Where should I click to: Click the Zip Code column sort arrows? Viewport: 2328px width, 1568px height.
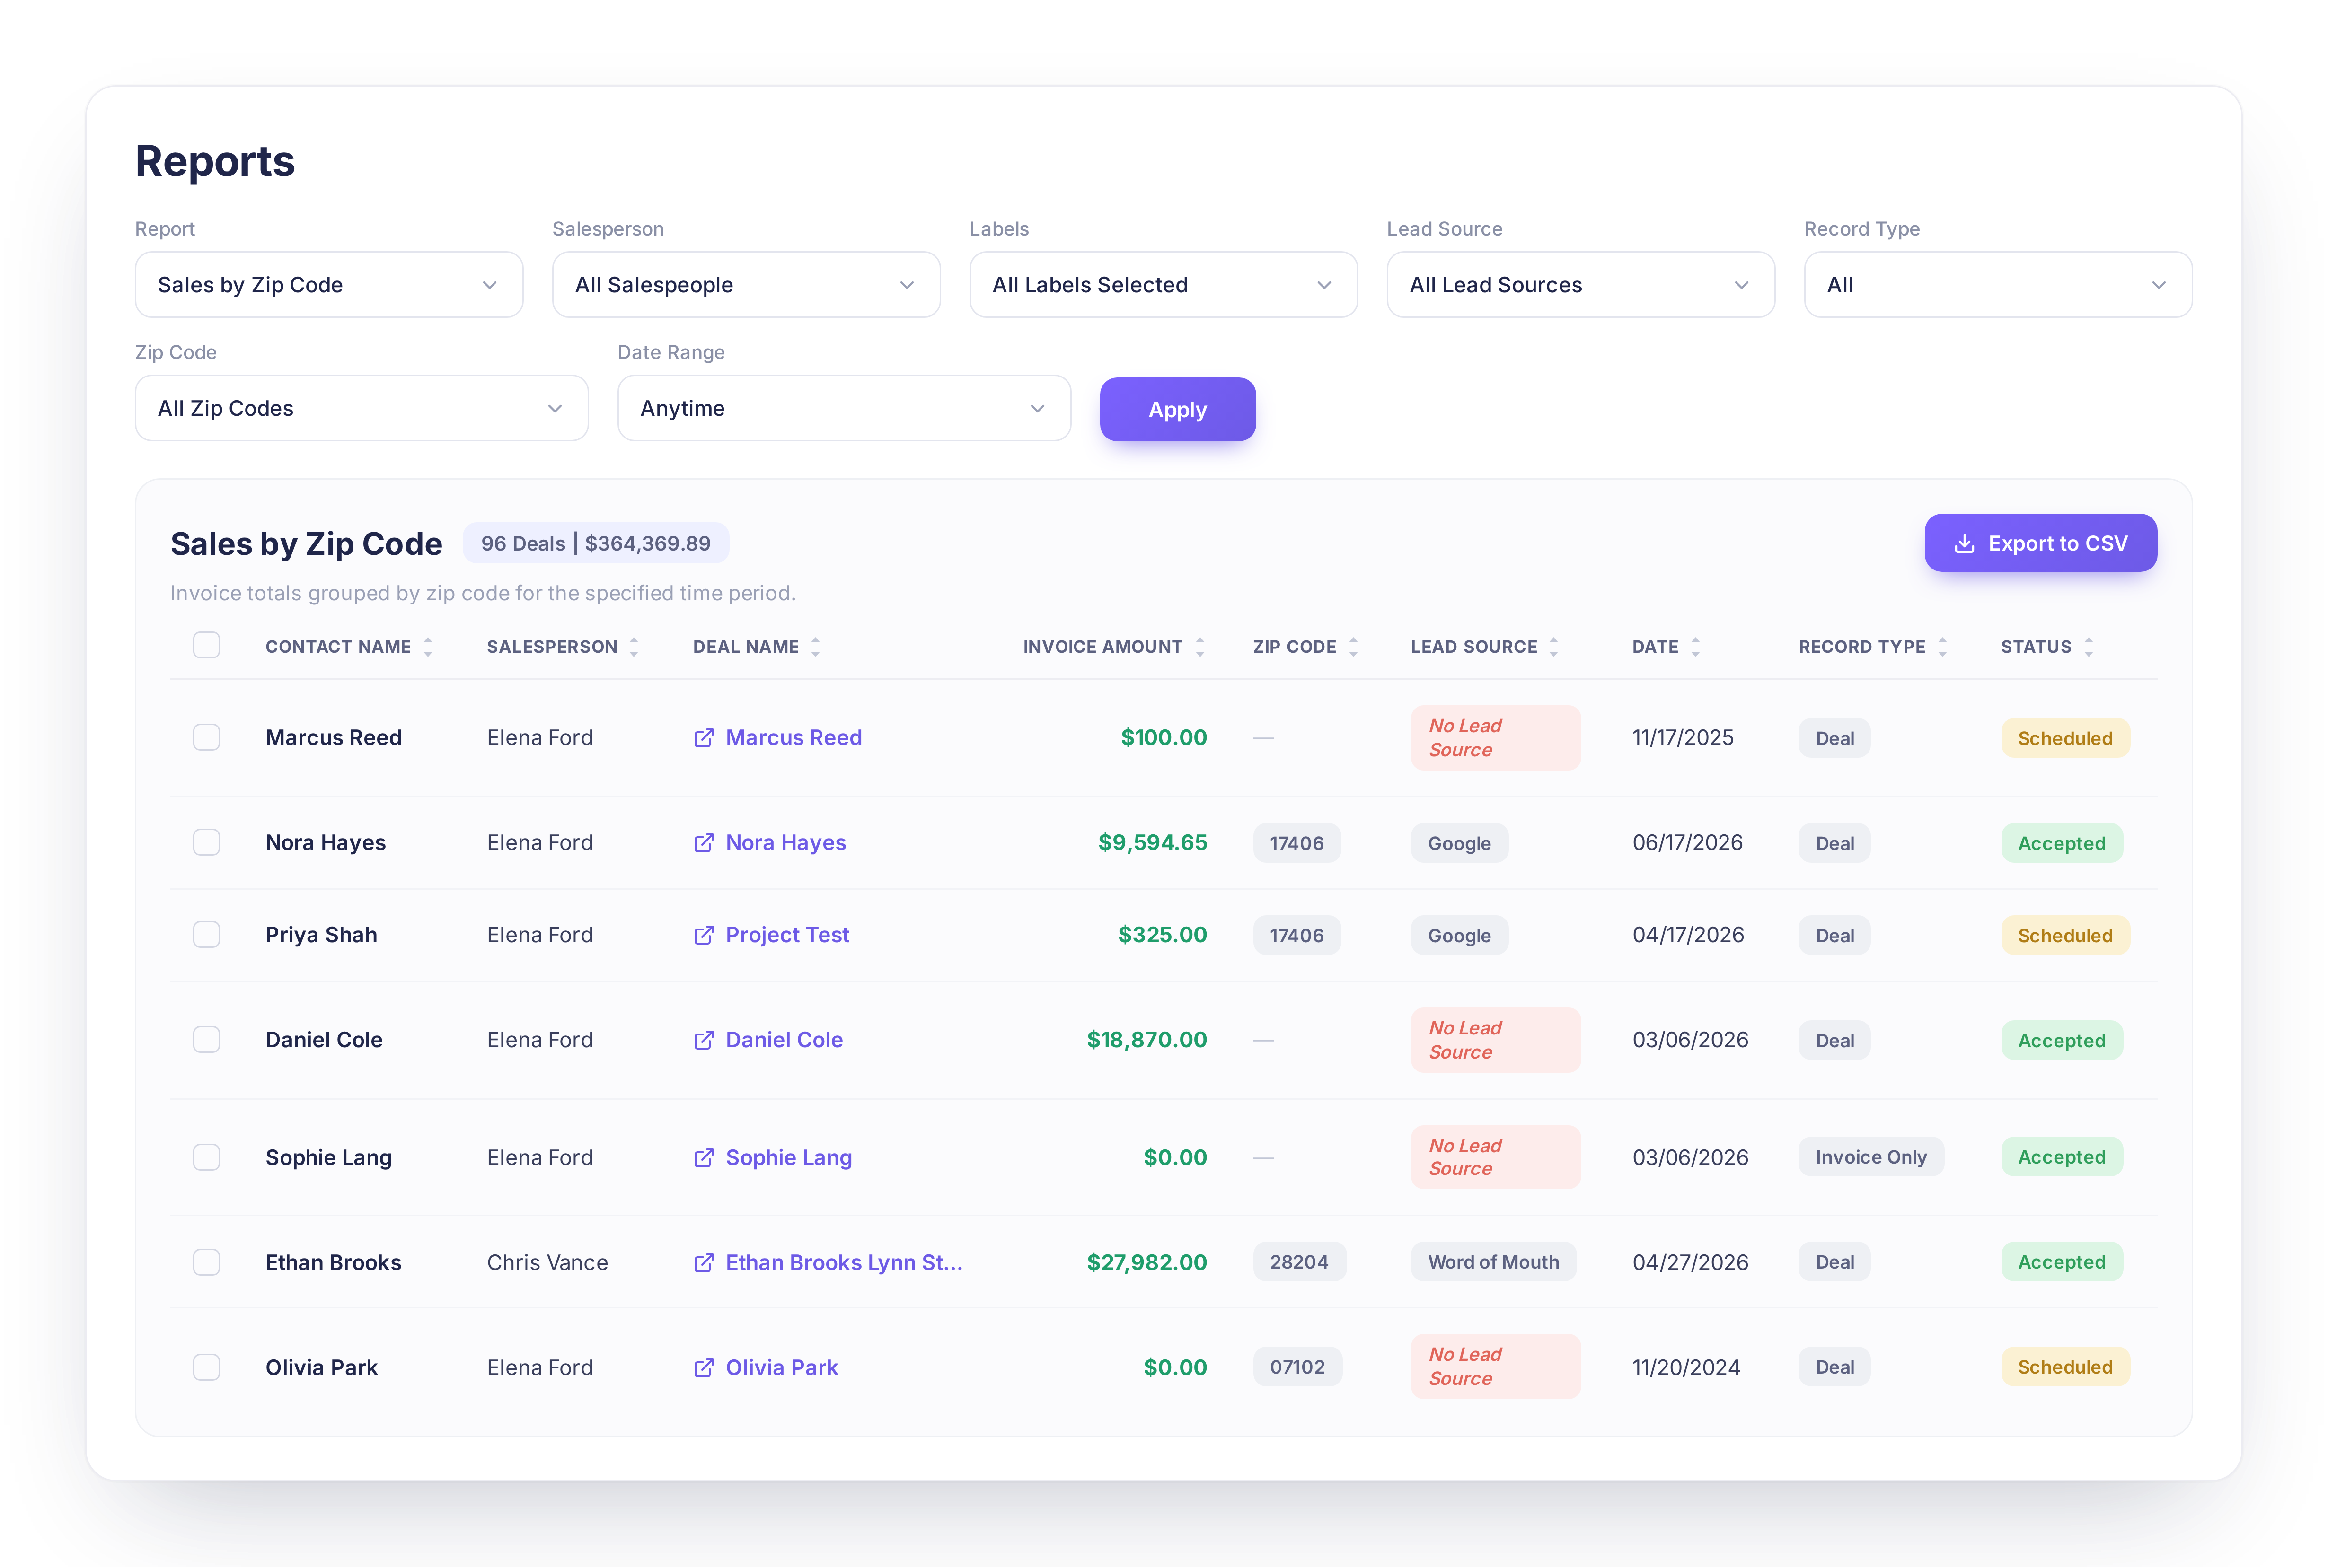click(x=1353, y=647)
